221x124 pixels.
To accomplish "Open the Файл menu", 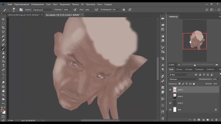I will pos(10,4).
